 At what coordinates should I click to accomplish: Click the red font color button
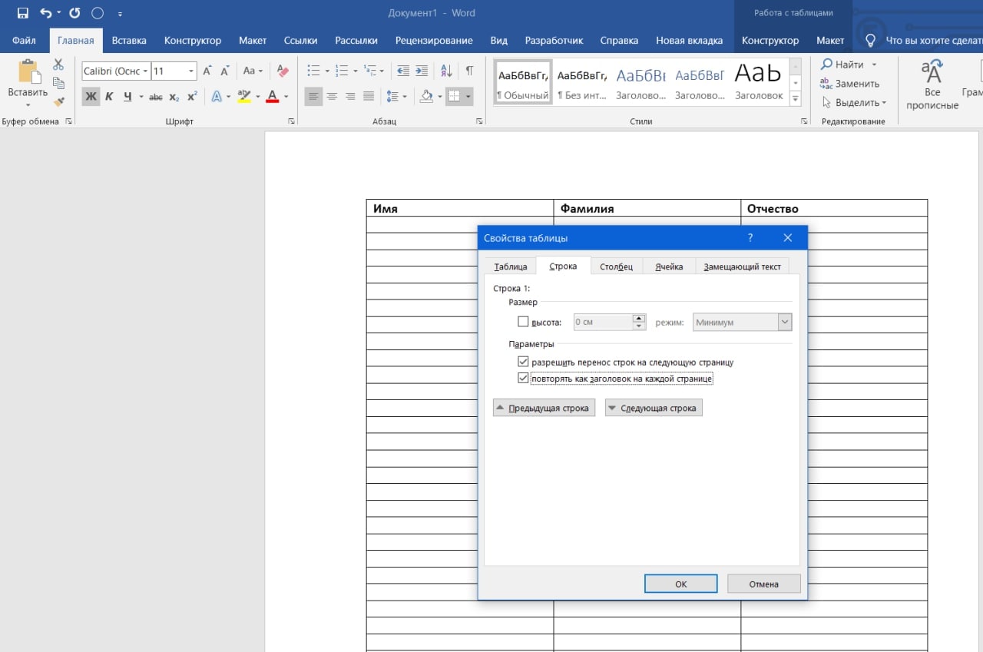pyautogui.click(x=272, y=96)
